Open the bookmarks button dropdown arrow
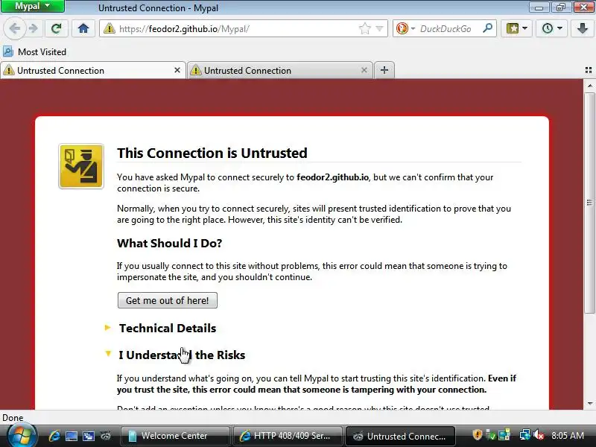Image resolution: width=596 pixels, height=447 pixels. tap(525, 28)
